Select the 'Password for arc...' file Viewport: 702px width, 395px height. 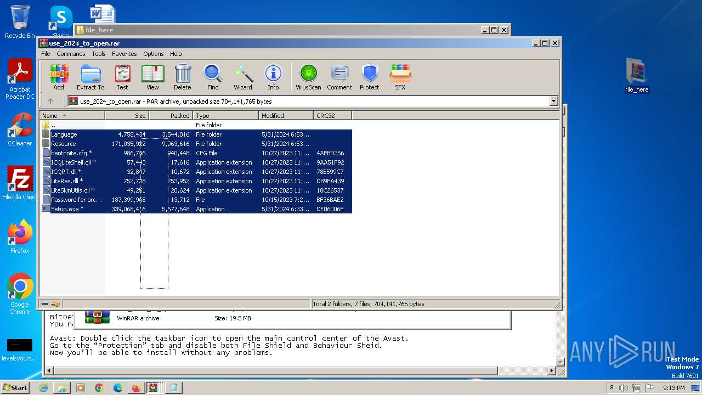[196, 200]
